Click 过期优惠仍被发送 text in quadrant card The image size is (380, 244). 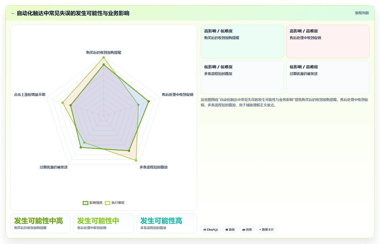(x=304, y=74)
